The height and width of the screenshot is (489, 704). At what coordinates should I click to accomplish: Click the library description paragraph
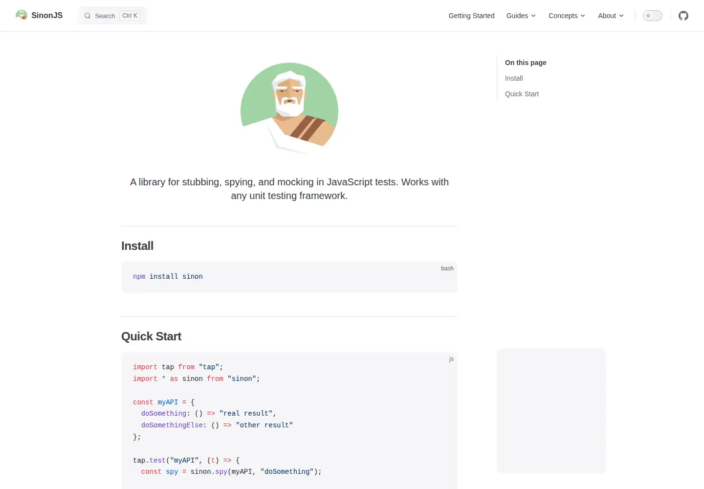pos(289,189)
